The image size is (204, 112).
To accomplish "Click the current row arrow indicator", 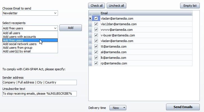I will coord(90,18).
